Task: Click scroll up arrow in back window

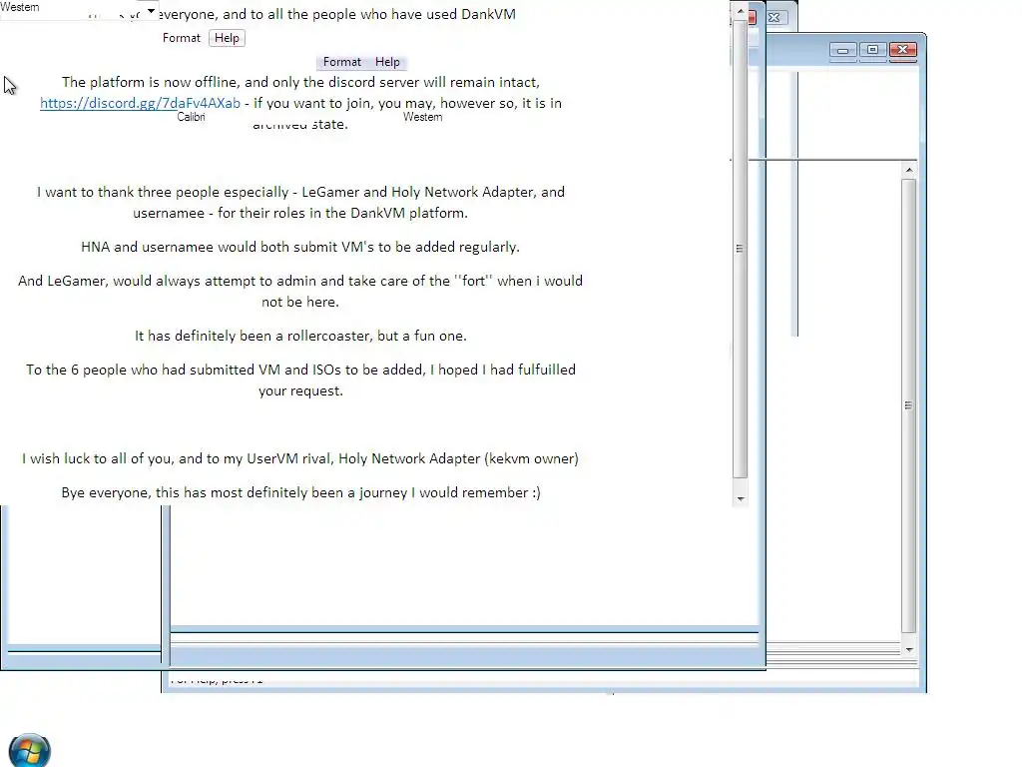Action: [x=908, y=170]
